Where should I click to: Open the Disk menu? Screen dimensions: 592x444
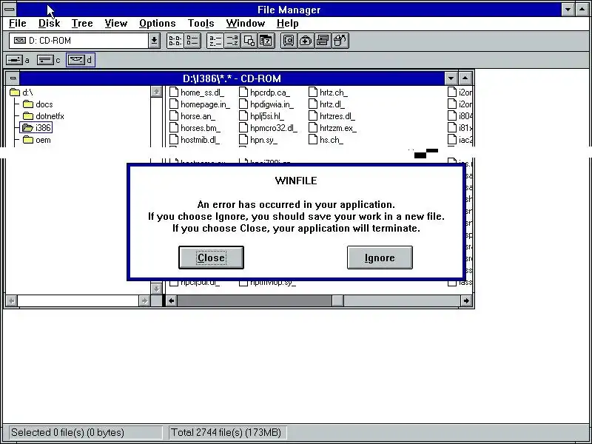click(49, 24)
